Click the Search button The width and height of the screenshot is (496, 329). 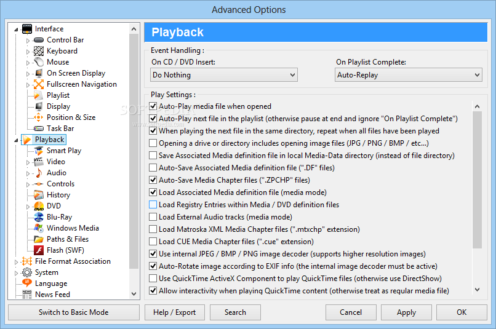(x=235, y=312)
